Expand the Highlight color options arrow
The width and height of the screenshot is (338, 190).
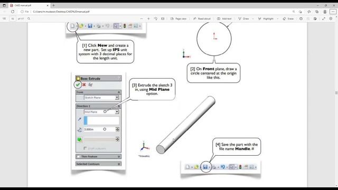[278, 19]
